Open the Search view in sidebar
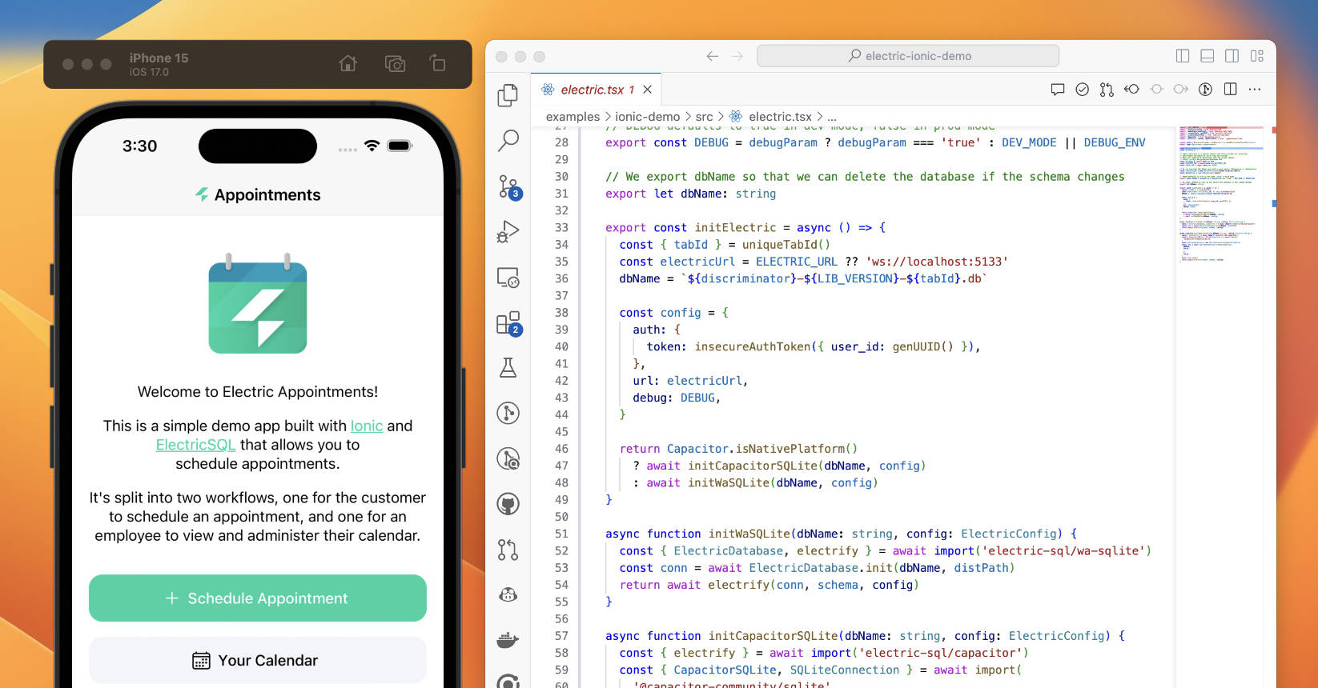Screen dimensions: 1318x688 point(508,141)
